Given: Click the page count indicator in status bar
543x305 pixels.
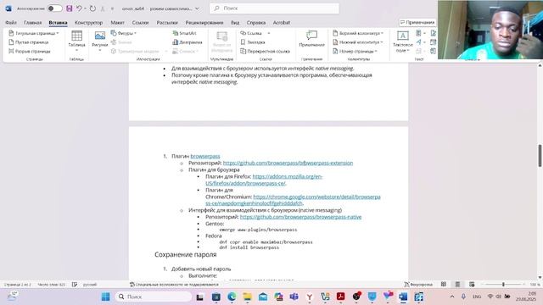Looking at the screenshot, I should point(17,285).
